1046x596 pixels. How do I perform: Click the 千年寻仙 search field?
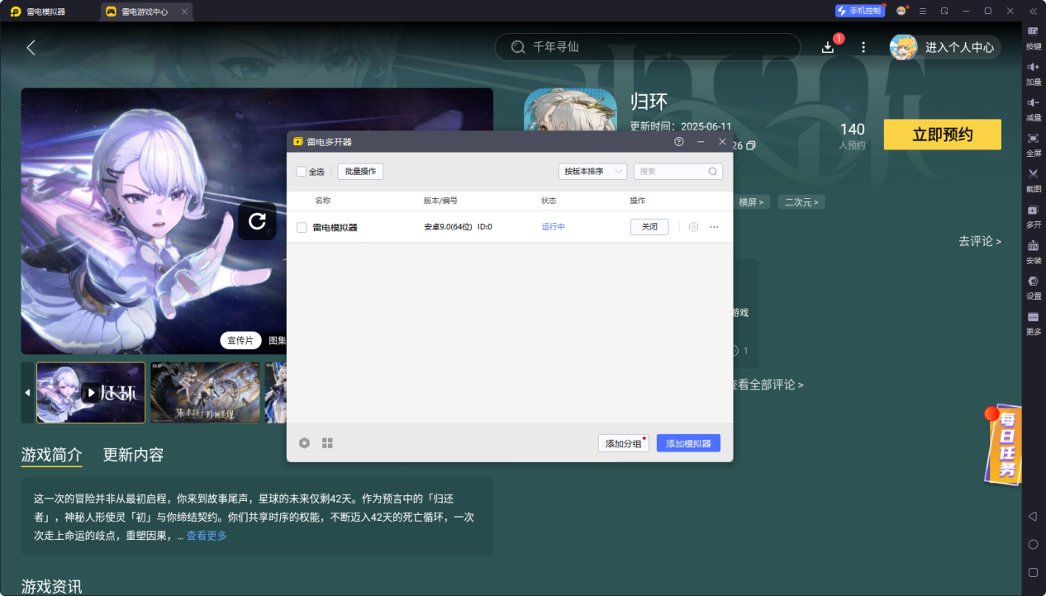(648, 47)
